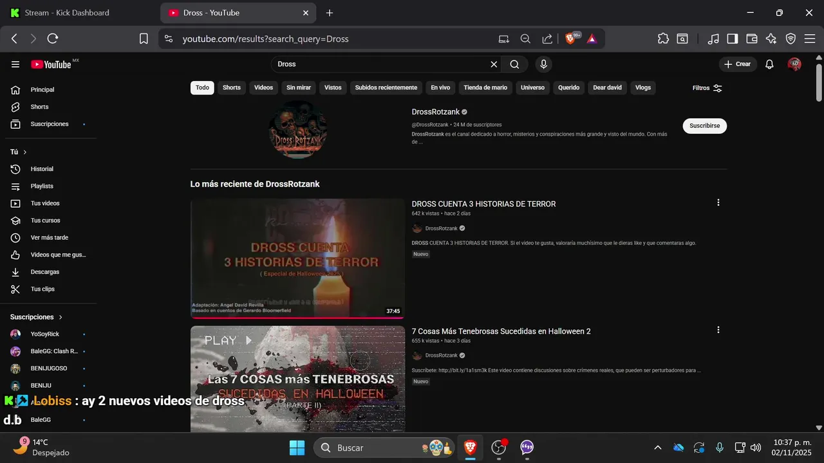Go back in browser history
Image resolution: width=824 pixels, height=463 pixels.
[x=14, y=39]
